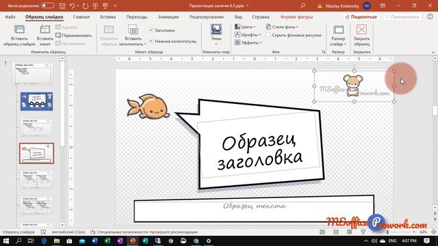The height and width of the screenshot is (246, 438).
Task: Open PowerPoint in Windows taskbar
Action: (x=133, y=241)
